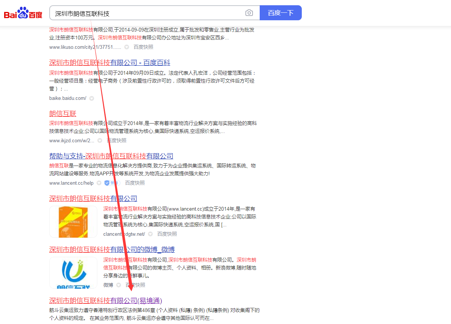The height and width of the screenshot is (324, 451).
Task: Expand the dropdown arrow next to the 微博 source
Action: click(118, 285)
